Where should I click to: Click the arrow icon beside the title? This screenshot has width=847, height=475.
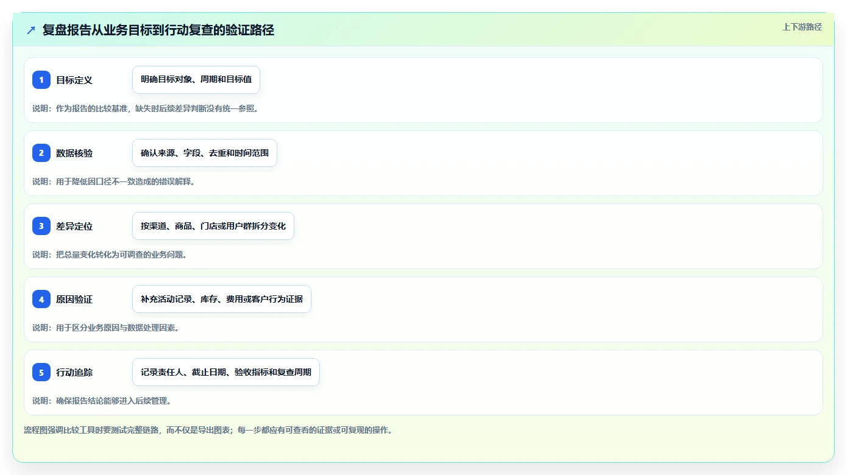click(x=31, y=30)
